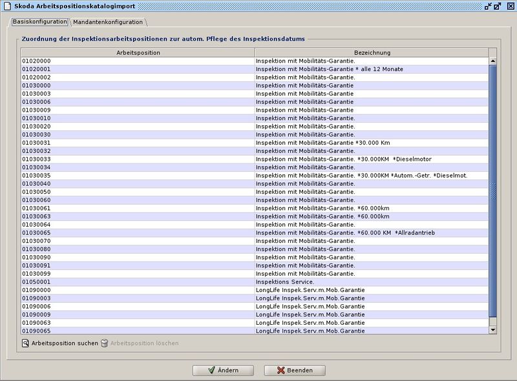The height and width of the screenshot is (381, 517).
Task: Select row 01030033
Action: click(x=255, y=160)
